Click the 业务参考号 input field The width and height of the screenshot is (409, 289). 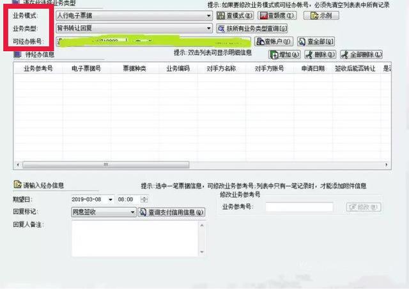(299, 207)
